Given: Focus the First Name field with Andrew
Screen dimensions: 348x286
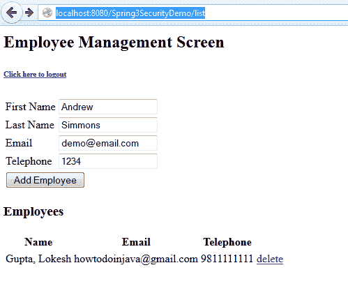Looking at the screenshot, I should (x=108, y=107).
